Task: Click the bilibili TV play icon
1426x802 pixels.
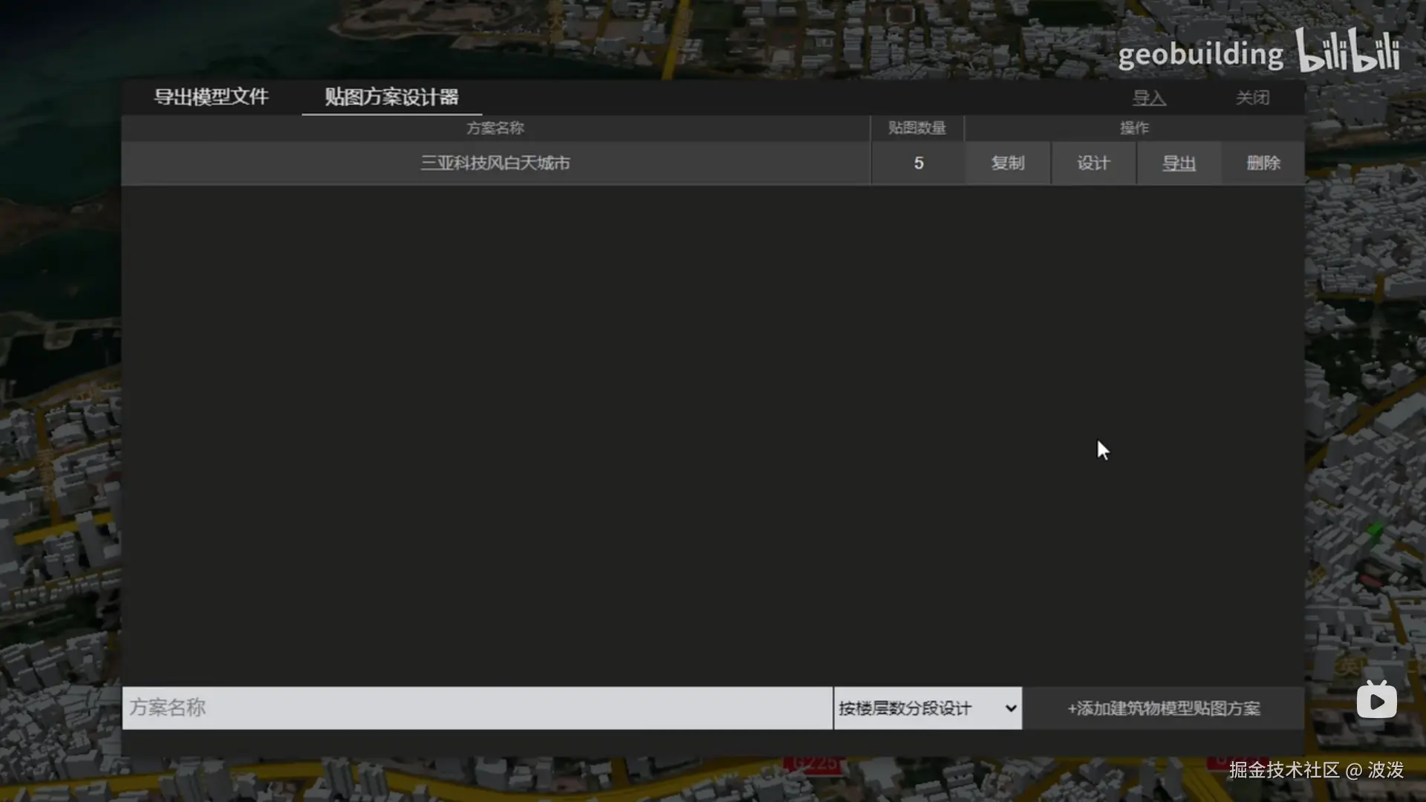Action: (x=1376, y=700)
